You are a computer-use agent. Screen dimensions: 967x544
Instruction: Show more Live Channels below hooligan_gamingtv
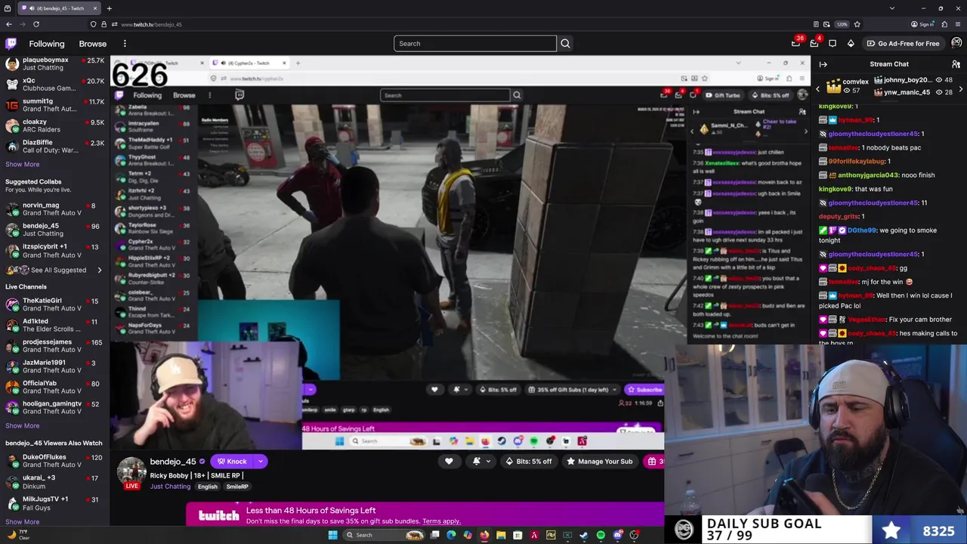coord(22,425)
